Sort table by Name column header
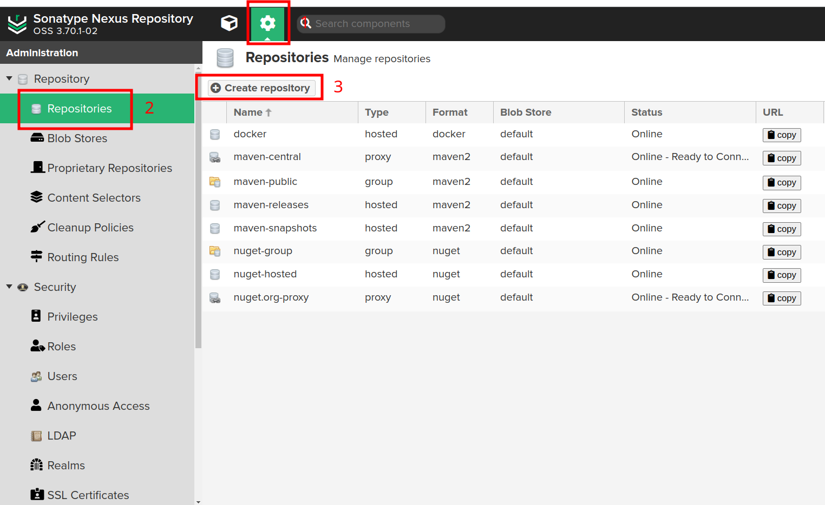825x505 pixels. click(x=292, y=112)
